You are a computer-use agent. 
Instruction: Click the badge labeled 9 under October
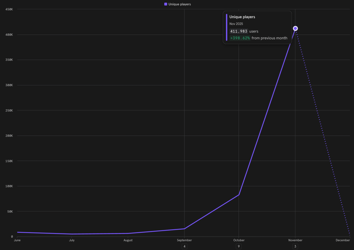point(239,246)
